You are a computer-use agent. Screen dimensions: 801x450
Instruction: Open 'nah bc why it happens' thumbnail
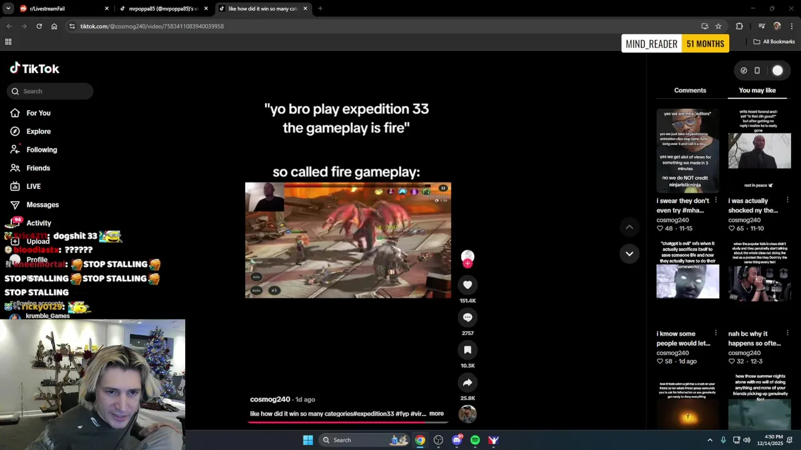pyautogui.click(x=759, y=283)
